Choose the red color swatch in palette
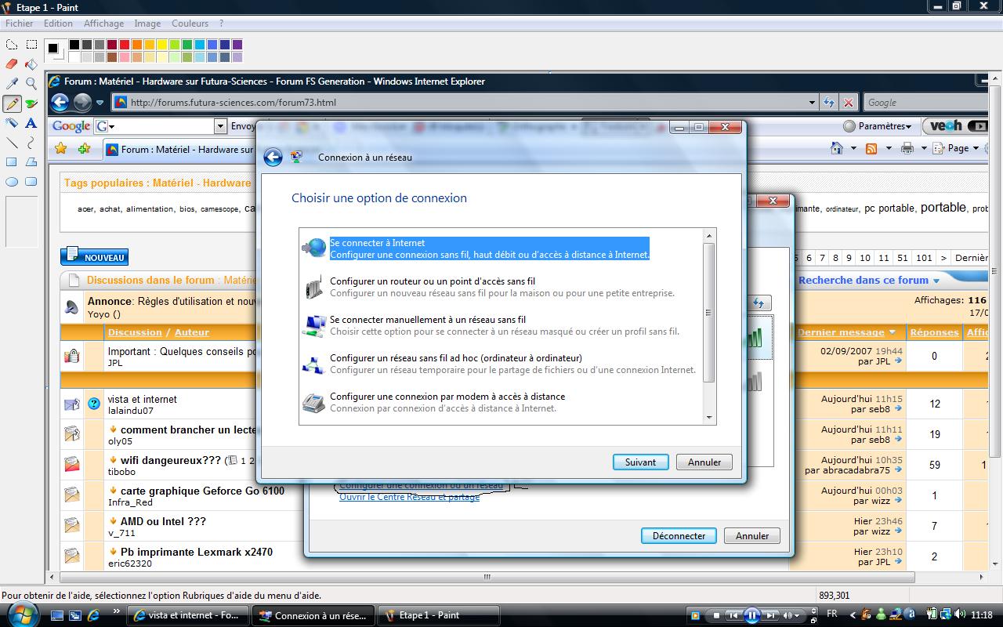 click(125, 45)
